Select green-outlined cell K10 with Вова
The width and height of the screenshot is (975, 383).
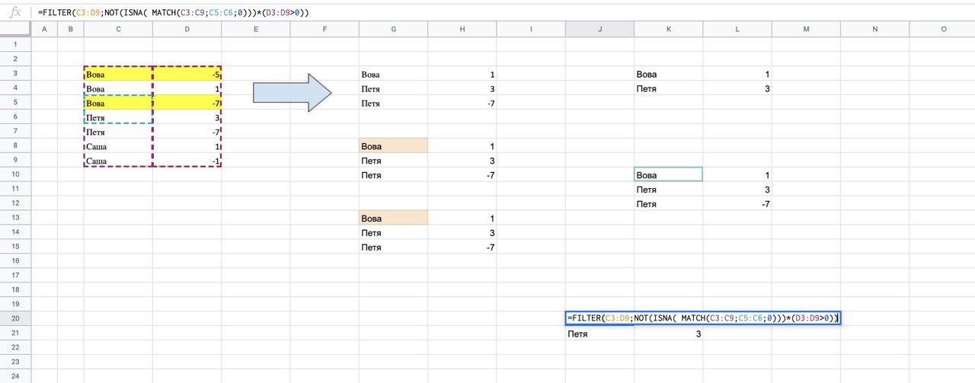click(668, 175)
